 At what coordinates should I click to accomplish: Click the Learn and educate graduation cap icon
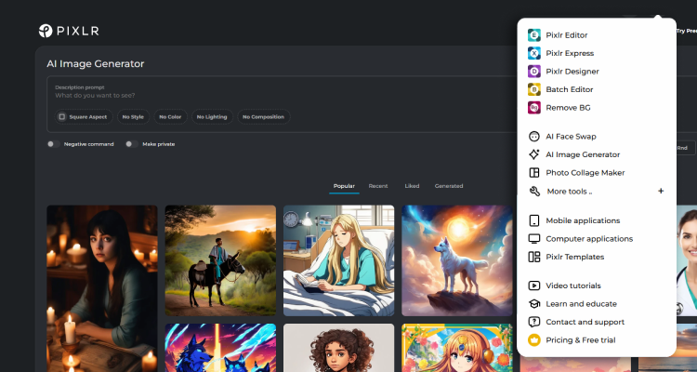533,304
